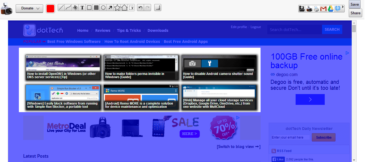This screenshot has width=366, height=162.
Task: Click the Save button
Action: [355, 4]
